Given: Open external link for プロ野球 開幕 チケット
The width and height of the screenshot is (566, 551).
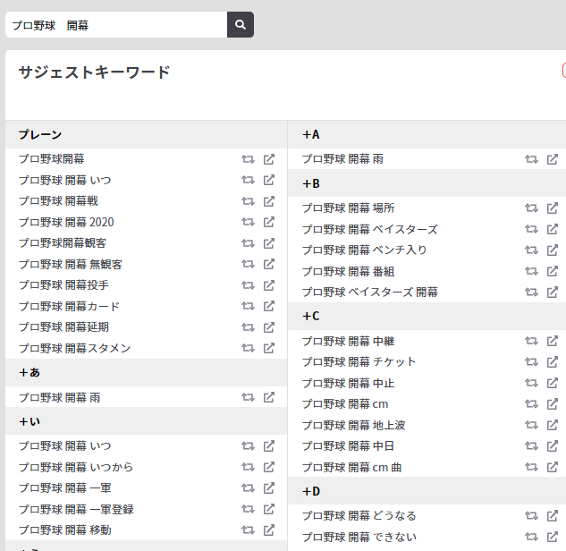Looking at the screenshot, I should [553, 361].
